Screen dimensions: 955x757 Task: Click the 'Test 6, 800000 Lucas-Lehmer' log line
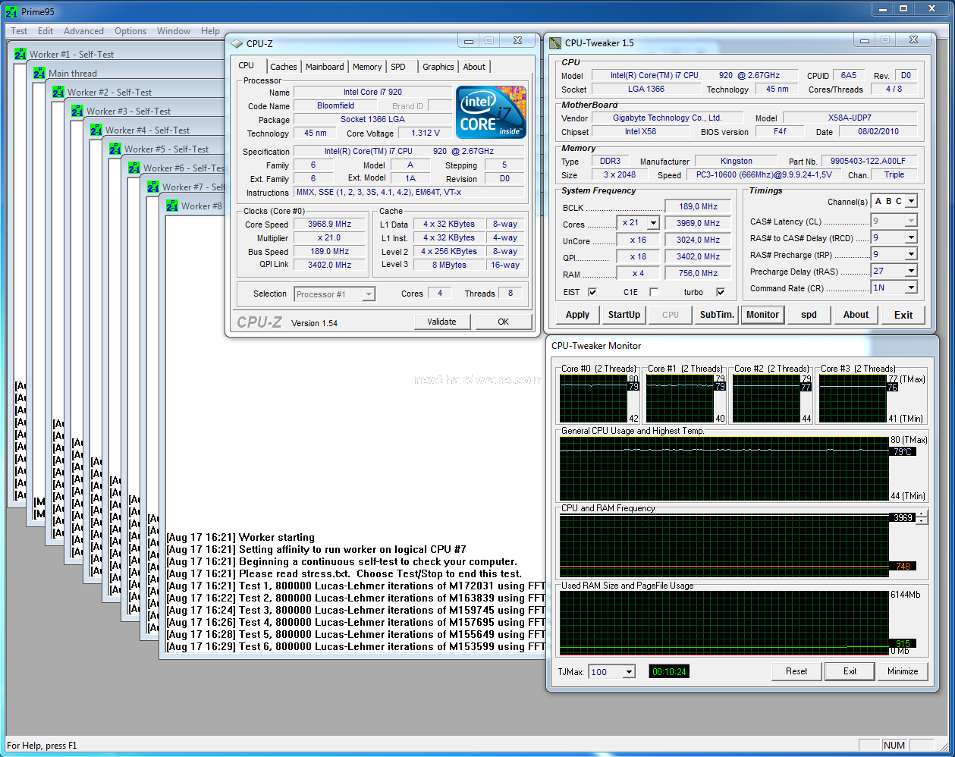354,646
